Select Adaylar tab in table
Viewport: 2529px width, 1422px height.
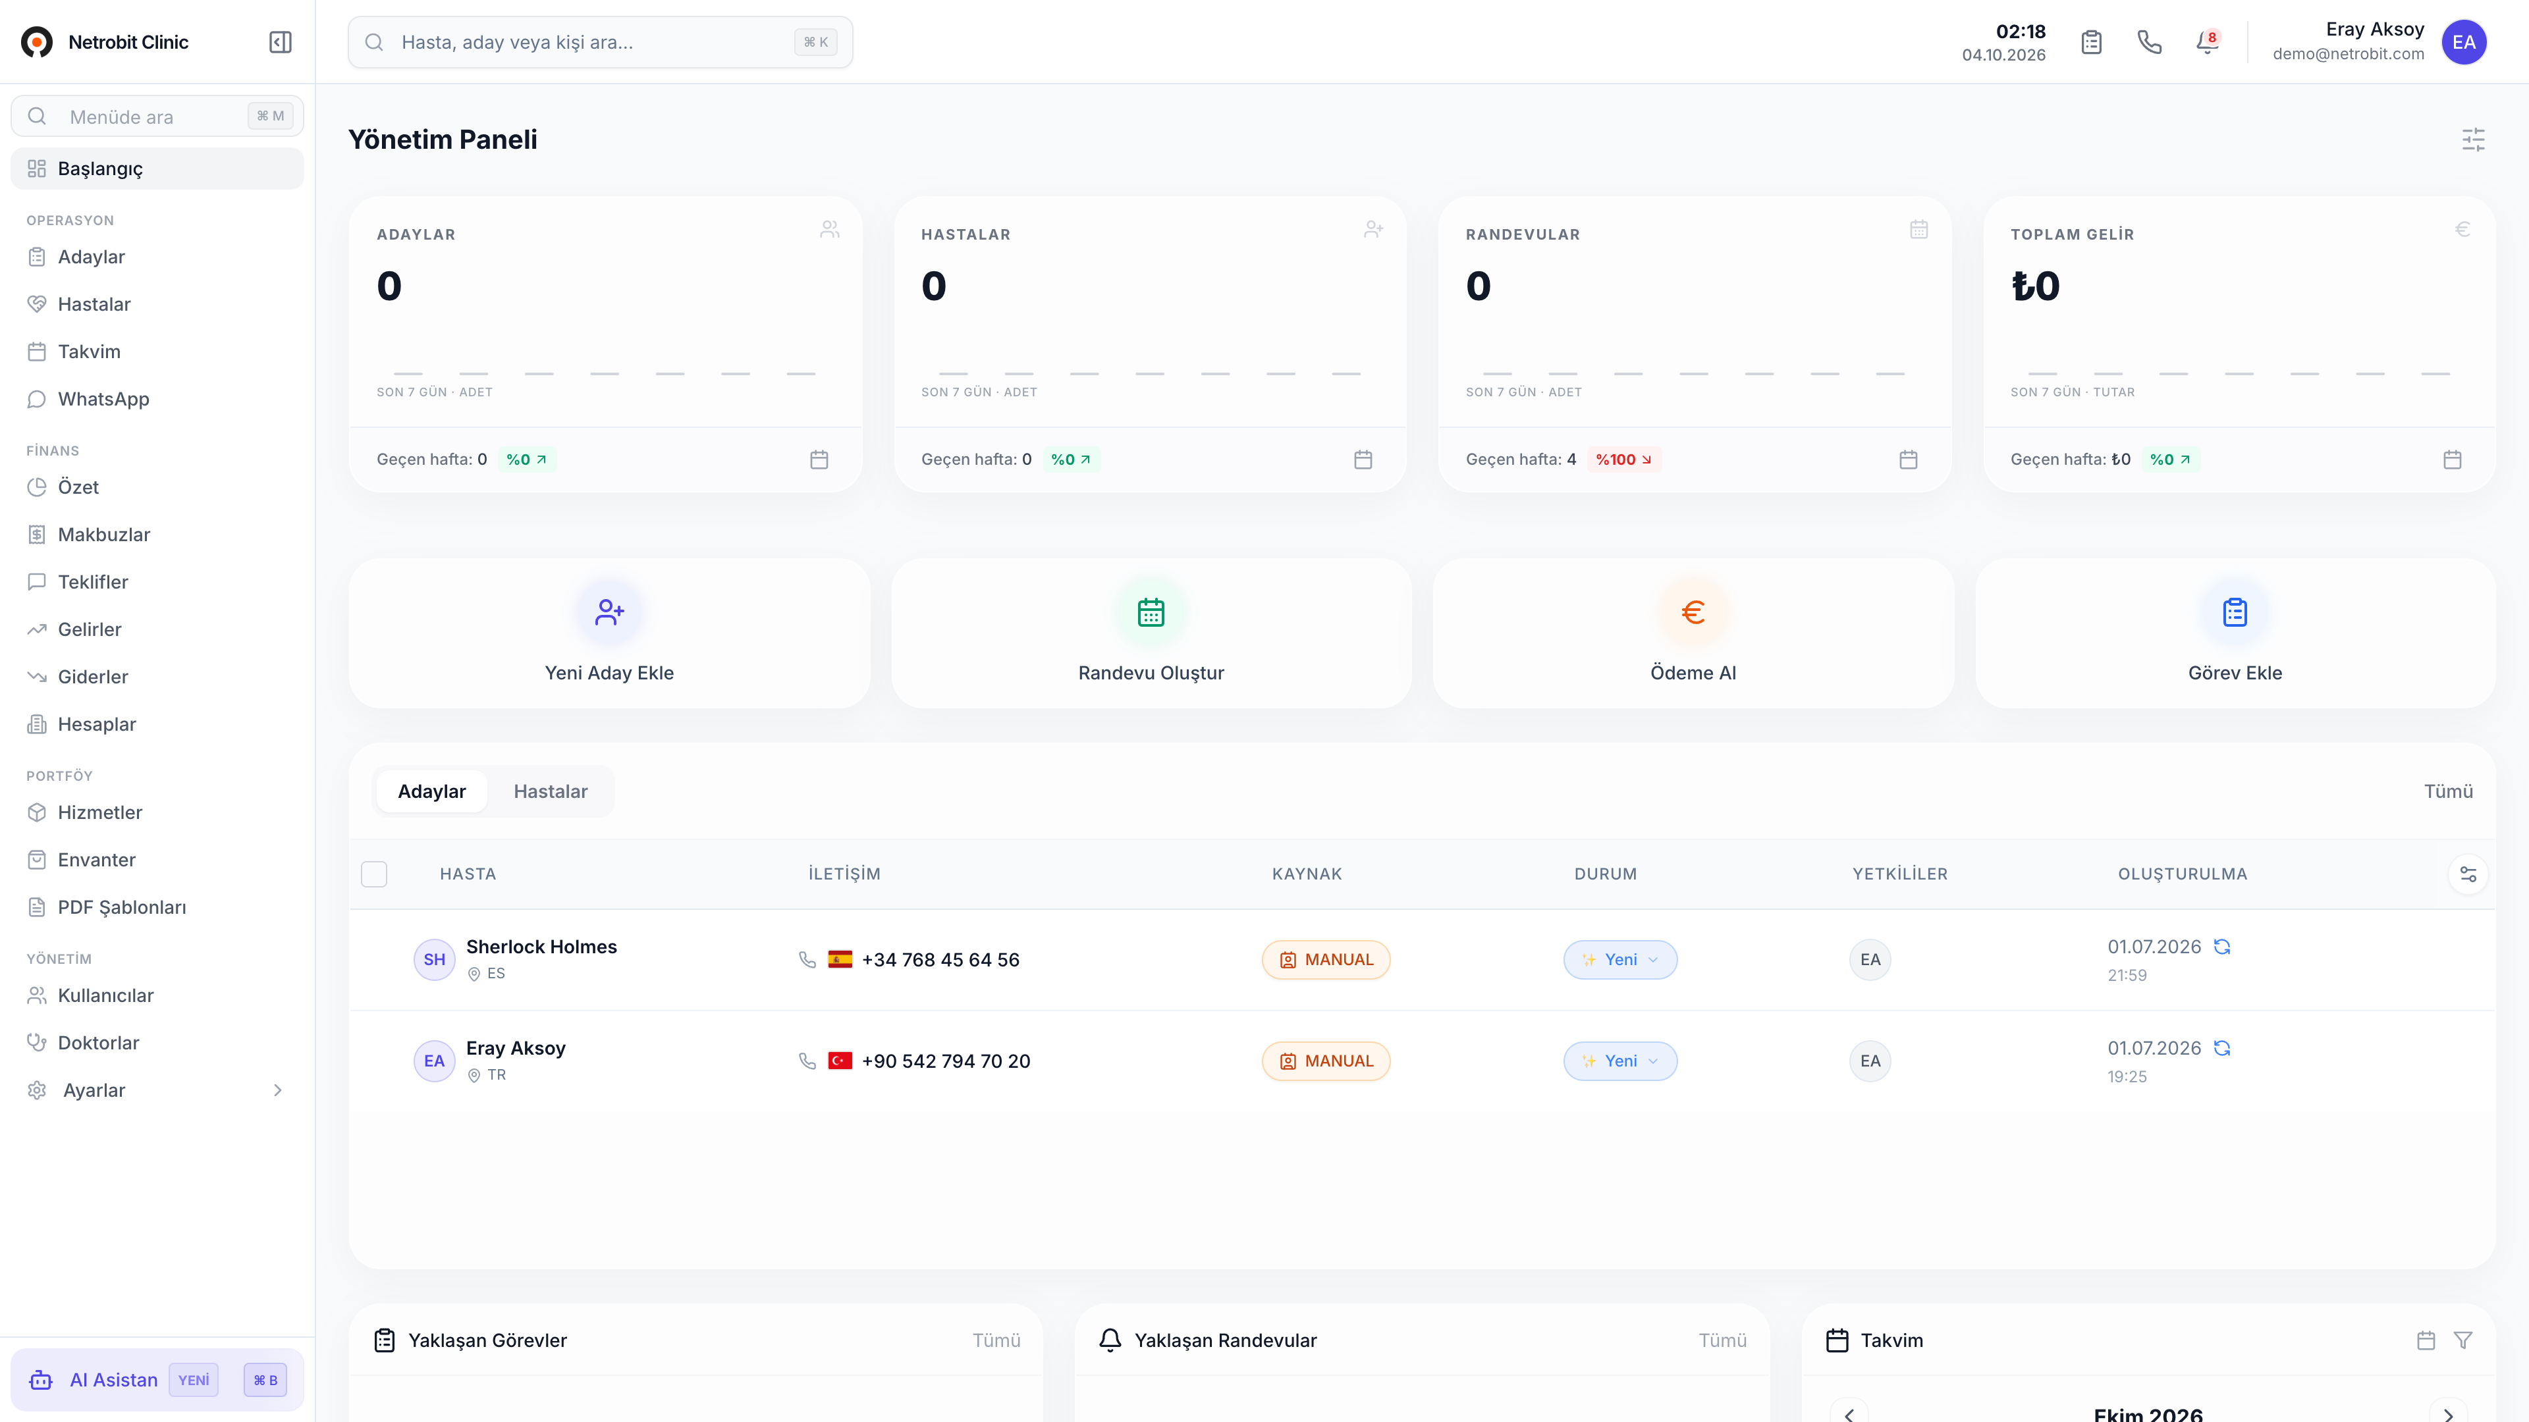431,791
